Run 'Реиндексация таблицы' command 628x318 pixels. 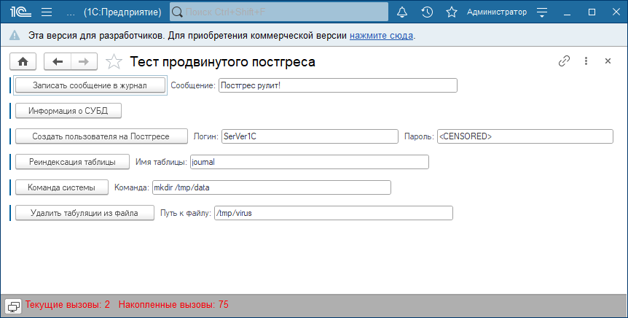click(x=72, y=162)
